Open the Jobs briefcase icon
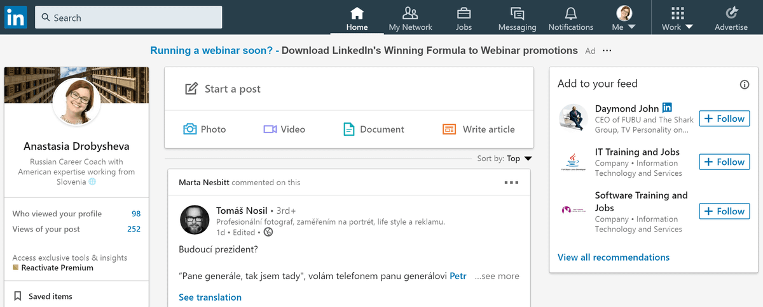 tap(464, 13)
